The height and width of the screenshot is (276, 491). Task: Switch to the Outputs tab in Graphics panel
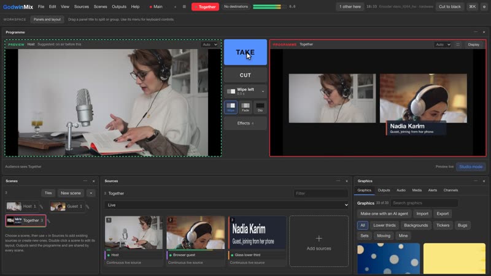[x=384, y=190]
